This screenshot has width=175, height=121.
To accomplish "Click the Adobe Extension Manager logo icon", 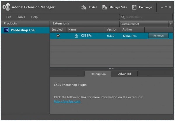I will coord(6,7).
